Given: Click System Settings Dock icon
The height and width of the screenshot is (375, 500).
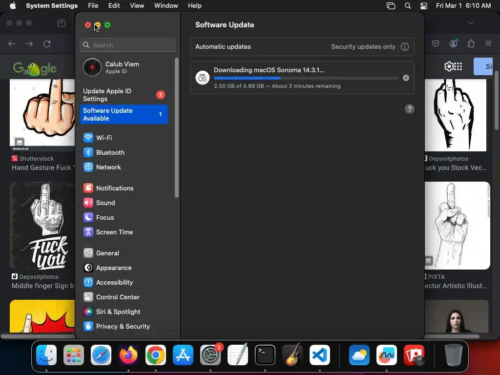Looking at the screenshot, I should tap(210, 355).
